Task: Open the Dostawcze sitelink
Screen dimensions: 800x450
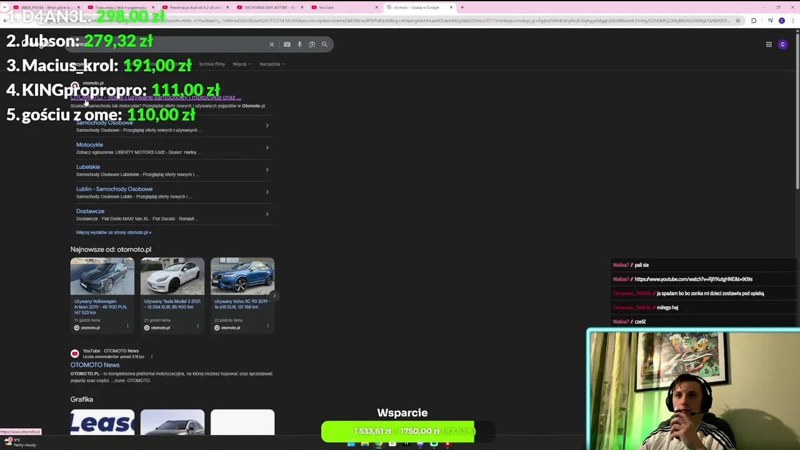Action: click(90, 211)
